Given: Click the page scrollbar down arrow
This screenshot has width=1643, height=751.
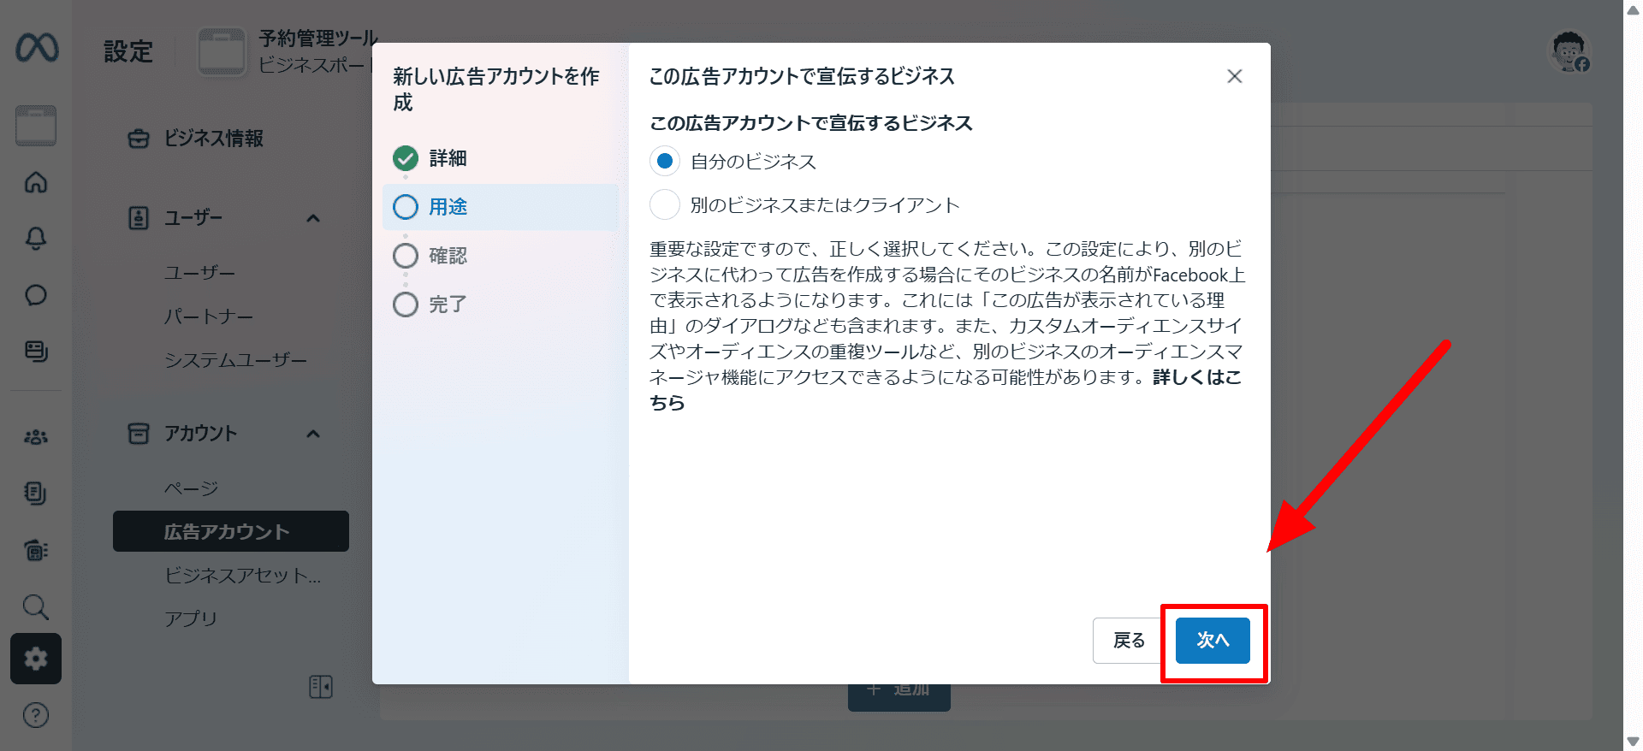Looking at the screenshot, I should point(1633,742).
